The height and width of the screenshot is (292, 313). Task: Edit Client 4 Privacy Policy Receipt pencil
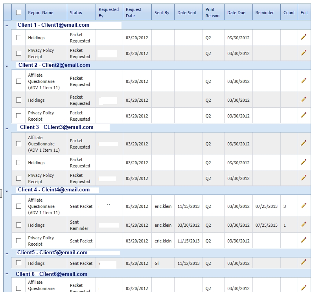pos(304,241)
